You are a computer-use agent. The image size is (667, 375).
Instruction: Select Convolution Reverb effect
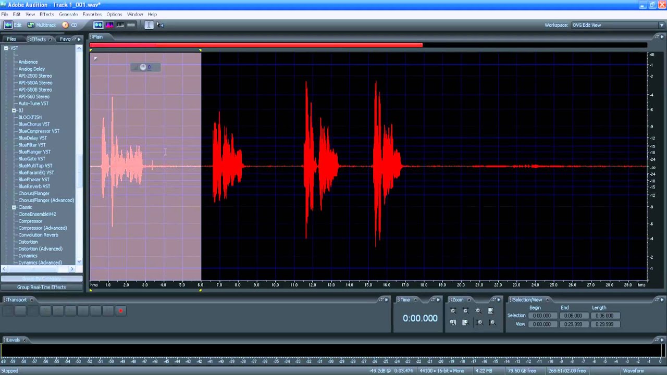tap(38, 235)
